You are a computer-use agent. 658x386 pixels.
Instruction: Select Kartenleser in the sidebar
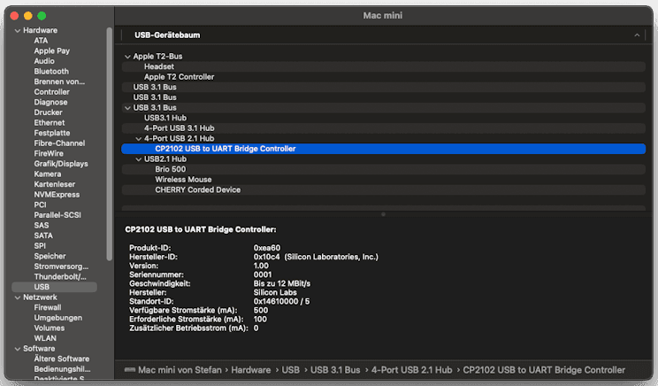[x=55, y=184]
